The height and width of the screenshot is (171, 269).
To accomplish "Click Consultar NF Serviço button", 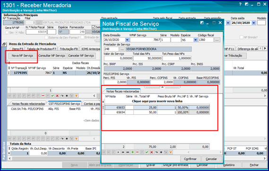I will 52,56.
